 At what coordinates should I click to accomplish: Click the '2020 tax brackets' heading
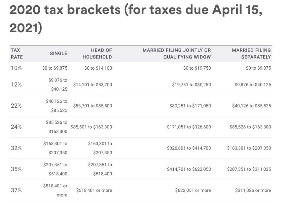[136, 19]
